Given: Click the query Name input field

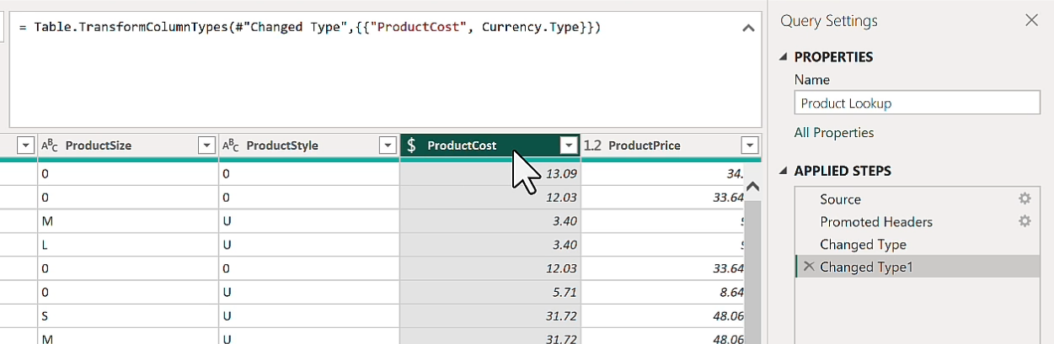Looking at the screenshot, I should coord(917,103).
